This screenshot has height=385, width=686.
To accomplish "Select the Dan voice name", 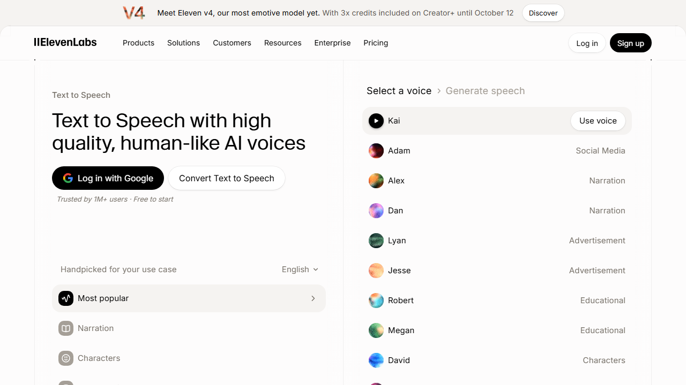I will pos(396,211).
